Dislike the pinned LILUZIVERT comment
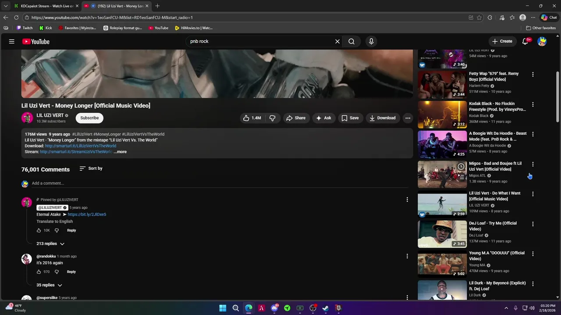Image resolution: width=561 pixels, height=315 pixels. [x=57, y=231]
